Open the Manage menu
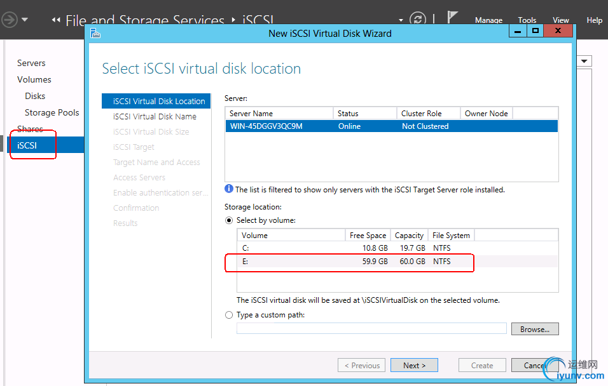Image resolution: width=608 pixels, height=386 pixels. tap(488, 20)
